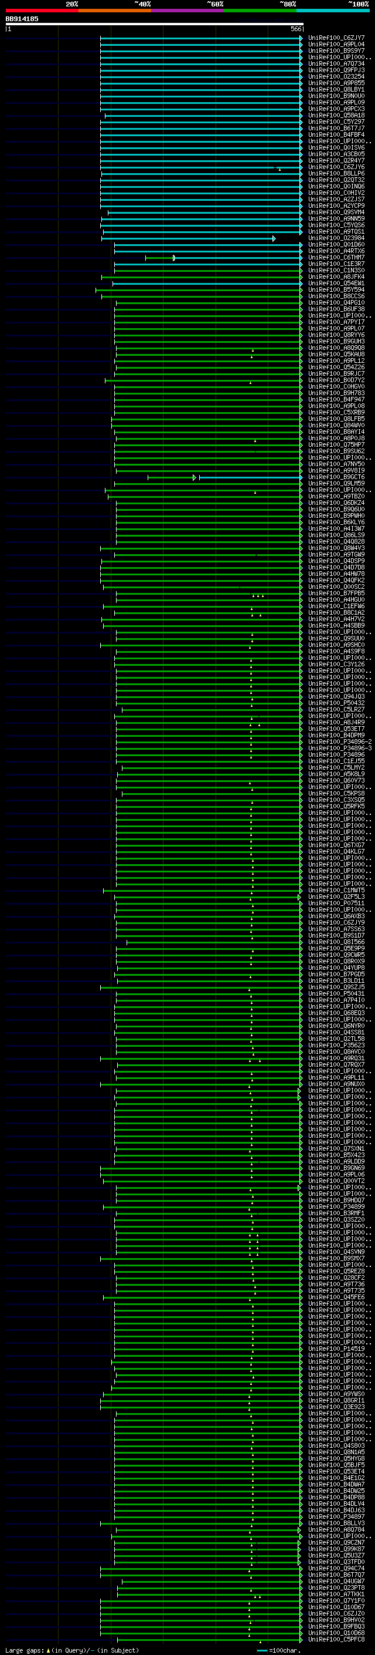Select hit UniRef100_Q9FPJ3

(x=336, y=70)
